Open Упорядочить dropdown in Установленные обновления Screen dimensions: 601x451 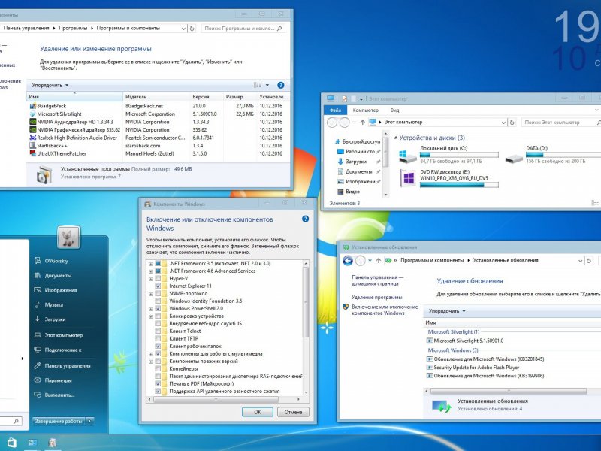pos(447,311)
